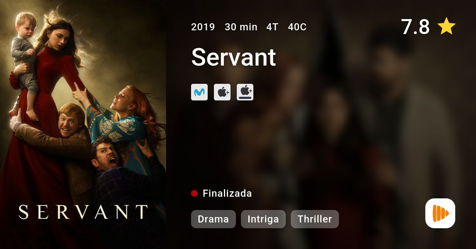This screenshot has height=249, width=476.
Task: Click the red status dot beside Finalizada
Action: pos(194,193)
